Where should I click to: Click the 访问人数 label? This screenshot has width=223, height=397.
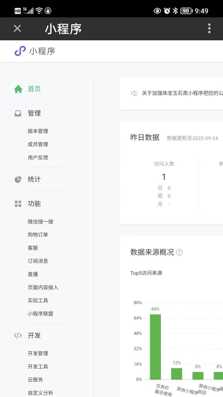(x=164, y=164)
